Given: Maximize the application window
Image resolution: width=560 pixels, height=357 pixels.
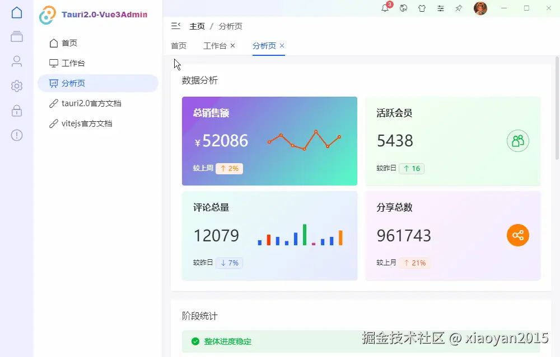Looking at the screenshot, I should tap(526, 8).
